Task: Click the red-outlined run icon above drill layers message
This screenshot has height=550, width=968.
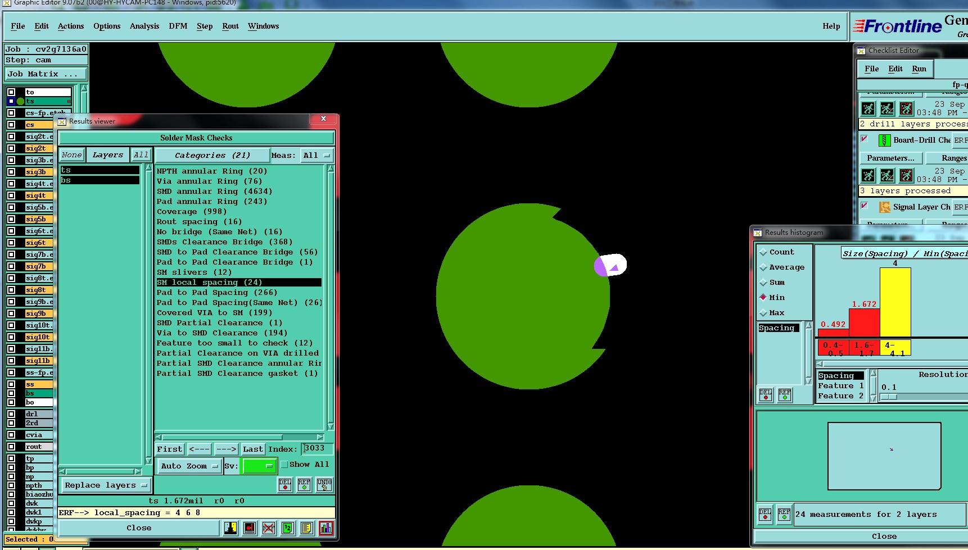Action: tap(906, 108)
